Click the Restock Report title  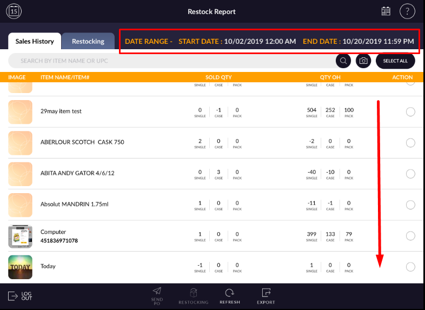point(211,12)
